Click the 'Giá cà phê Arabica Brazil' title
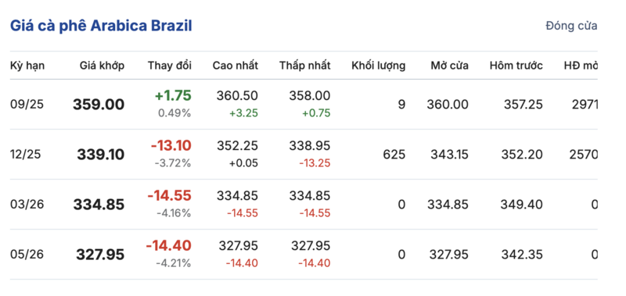Viewport: 626px width, 296px height. pyautogui.click(x=101, y=26)
